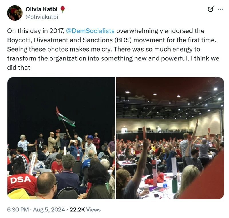Open the three-dot more options menu
The width and height of the screenshot is (229, 218).
pyautogui.click(x=220, y=9)
